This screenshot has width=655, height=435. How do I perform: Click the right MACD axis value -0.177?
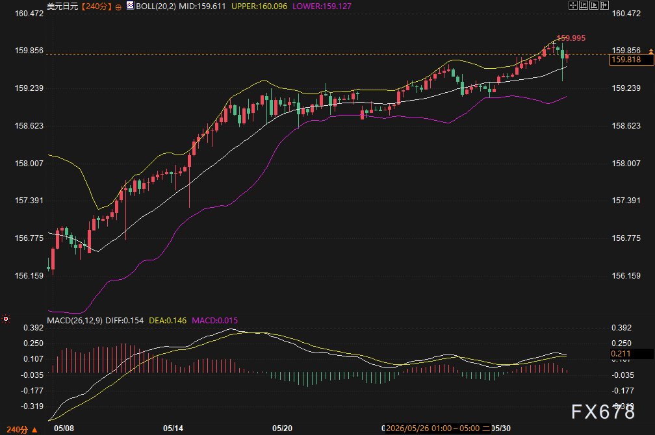coord(623,391)
